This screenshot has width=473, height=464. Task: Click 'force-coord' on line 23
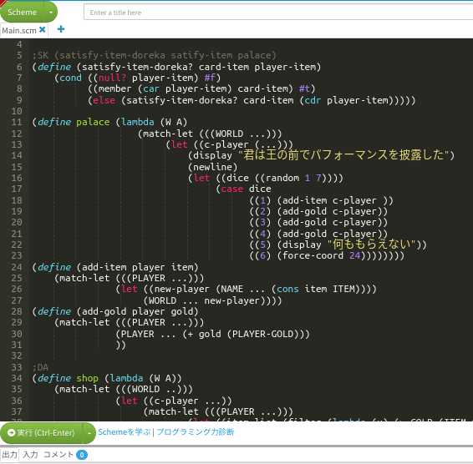click(313, 255)
